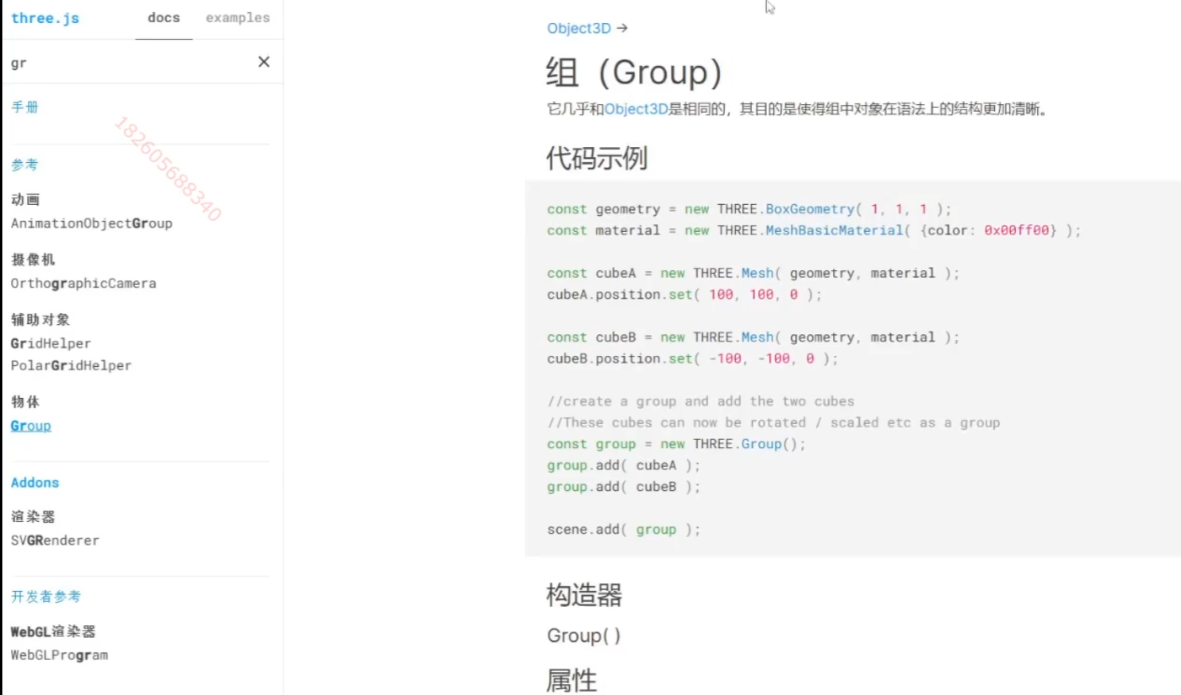Click MeshBasicMaterial in the code example
This screenshot has height=695, width=1181.
click(x=834, y=230)
